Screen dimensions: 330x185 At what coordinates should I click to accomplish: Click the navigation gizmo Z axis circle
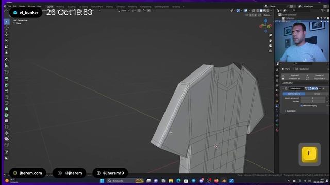coord(266,21)
